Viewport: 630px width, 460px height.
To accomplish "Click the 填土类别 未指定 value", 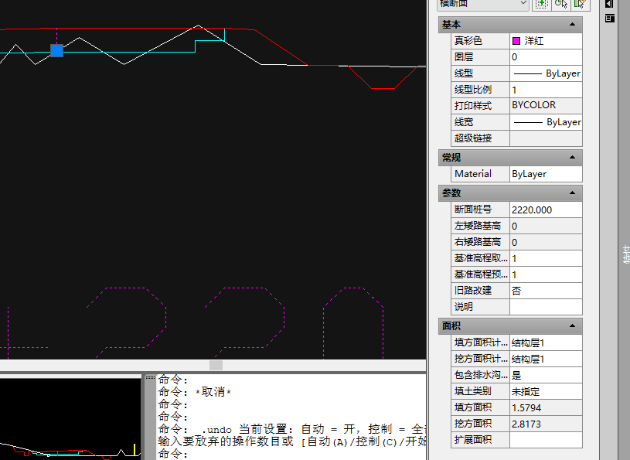I will 546,391.
